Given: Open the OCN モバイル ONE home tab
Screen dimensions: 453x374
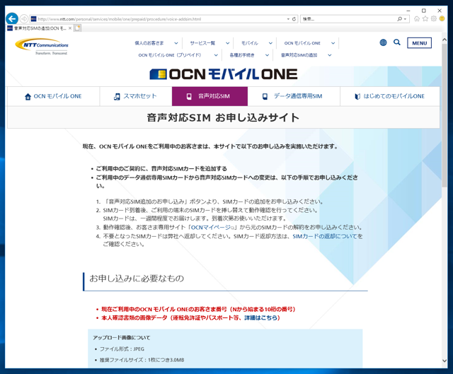Looking at the screenshot, I should pos(54,96).
